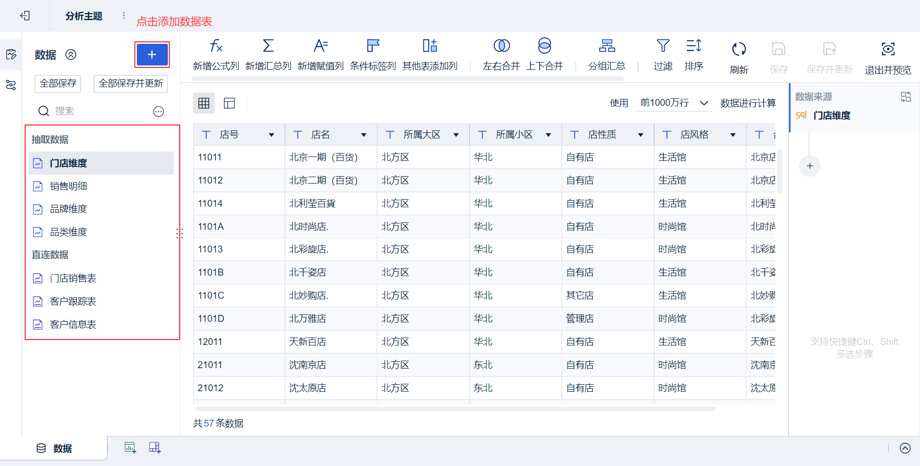Open the 店号 column dropdown menu
920x466 pixels.
click(271, 135)
